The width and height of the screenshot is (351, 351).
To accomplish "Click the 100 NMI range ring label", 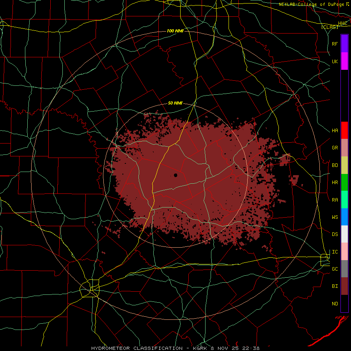I will click(175, 31).
